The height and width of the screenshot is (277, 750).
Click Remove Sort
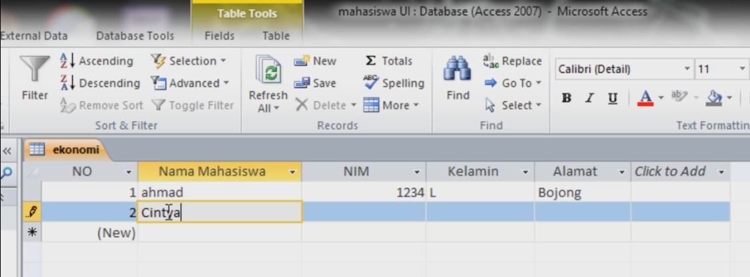(x=101, y=105)
